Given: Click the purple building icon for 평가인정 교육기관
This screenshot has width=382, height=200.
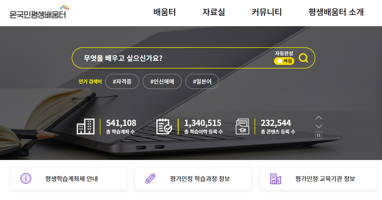Looking at the screenshot, I should [275, 179].
